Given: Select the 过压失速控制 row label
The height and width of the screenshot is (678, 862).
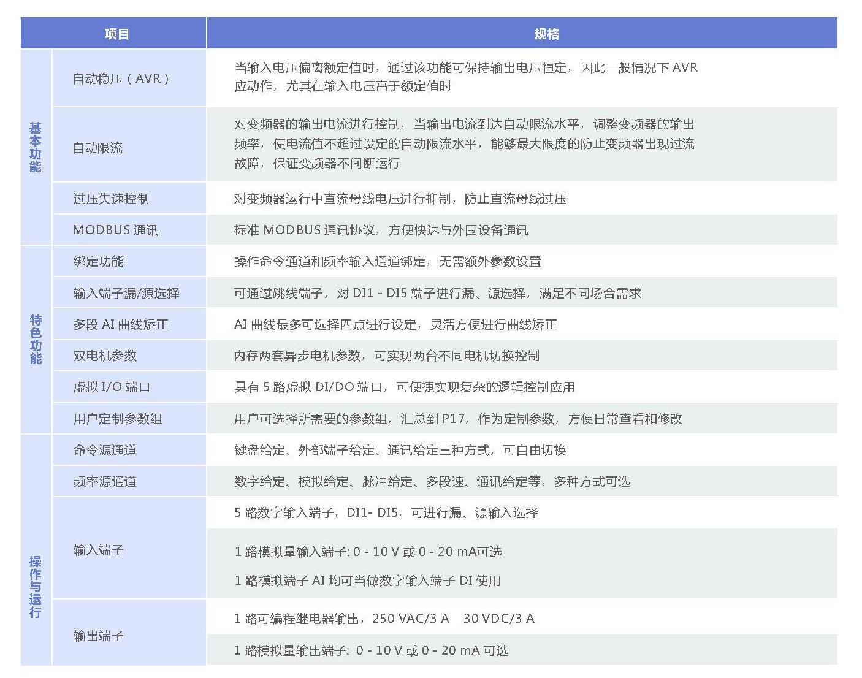Looking at the screenshot, I should (111, 199).
